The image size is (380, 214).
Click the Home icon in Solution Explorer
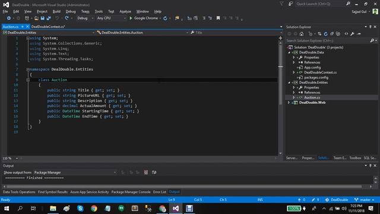302,34
